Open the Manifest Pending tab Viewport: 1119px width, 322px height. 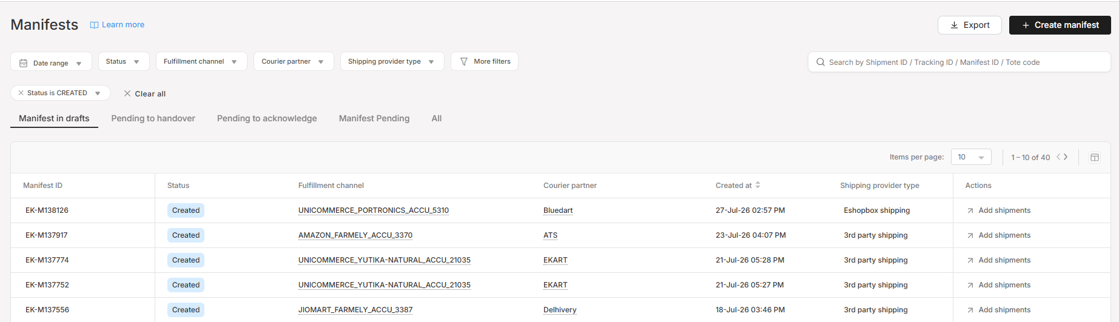(x=374, y=118)
